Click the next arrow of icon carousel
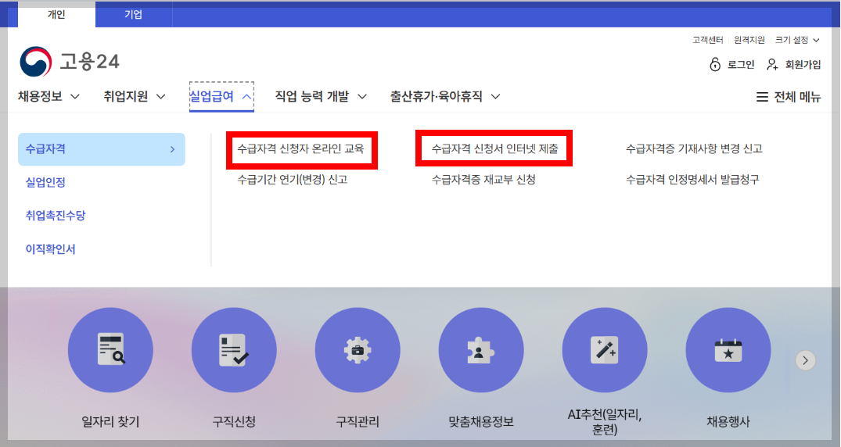Image resolution: width=841 pixels, height=447 pixels. [x=805, y=360]
